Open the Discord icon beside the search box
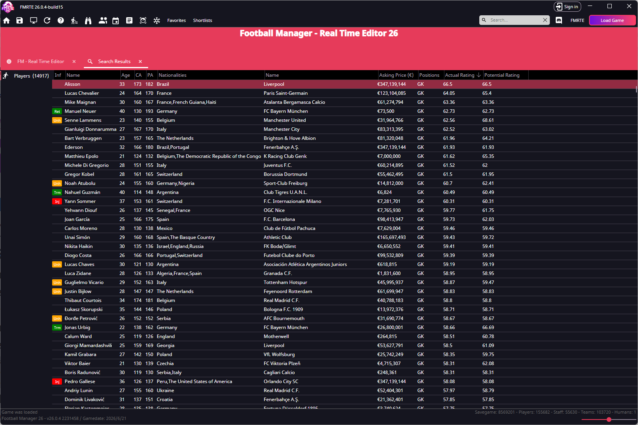The height and width of the screenshot is (425, 638). click(559, 20)
